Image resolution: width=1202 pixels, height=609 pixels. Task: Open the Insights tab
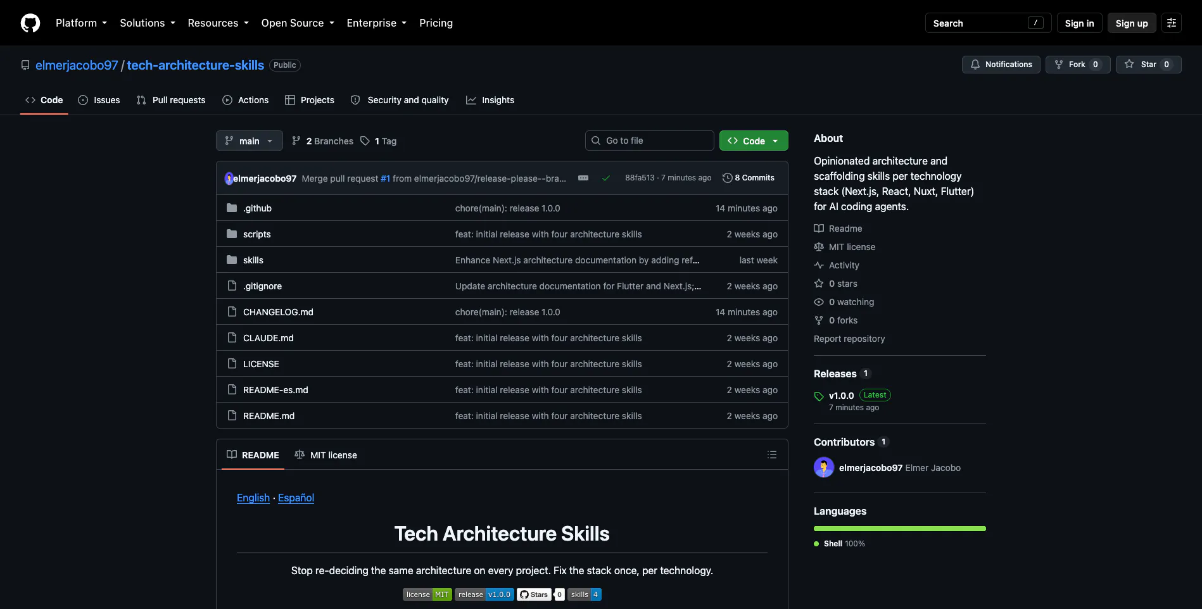point(490,100)
